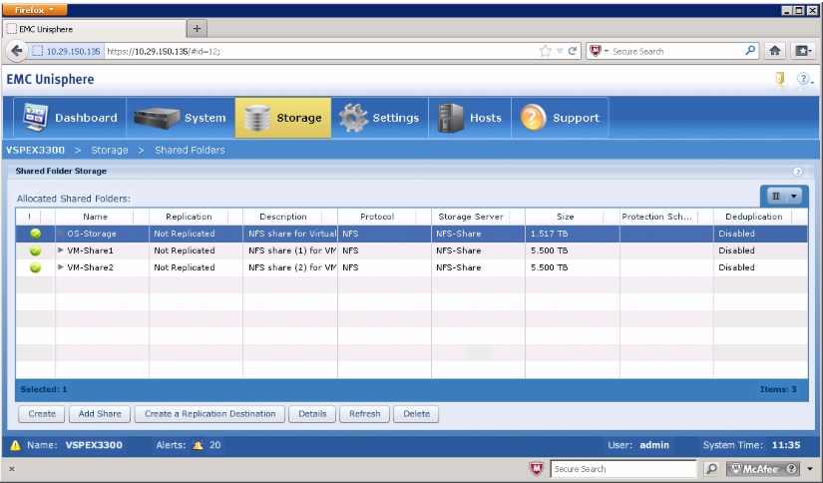This screenshot has width=823, height=483.
Task: Open Shared Folder Storage panel help
Action: click(798, 172)
